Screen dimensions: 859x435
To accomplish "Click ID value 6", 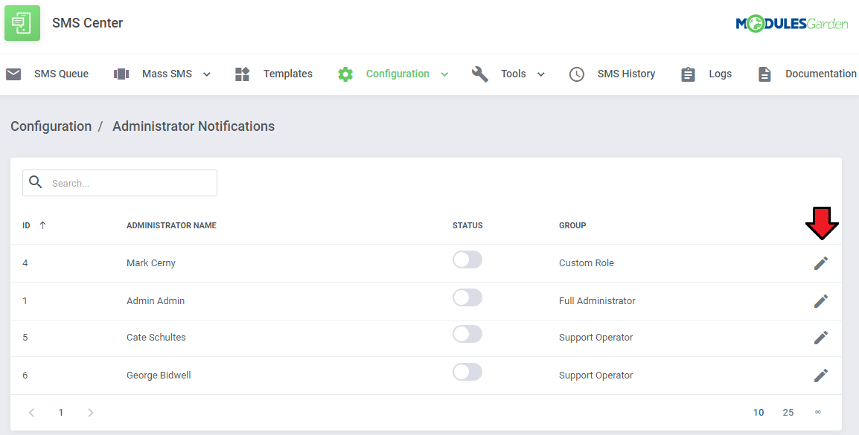I will [x=25, y=376].
